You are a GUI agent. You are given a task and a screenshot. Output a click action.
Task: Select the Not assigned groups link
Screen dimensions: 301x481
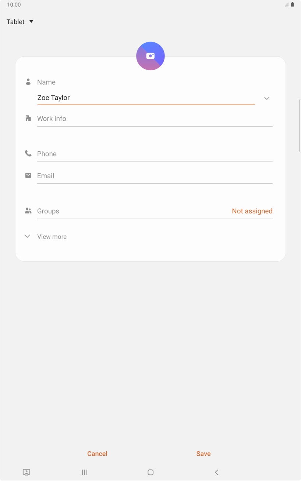pos(252,211)
